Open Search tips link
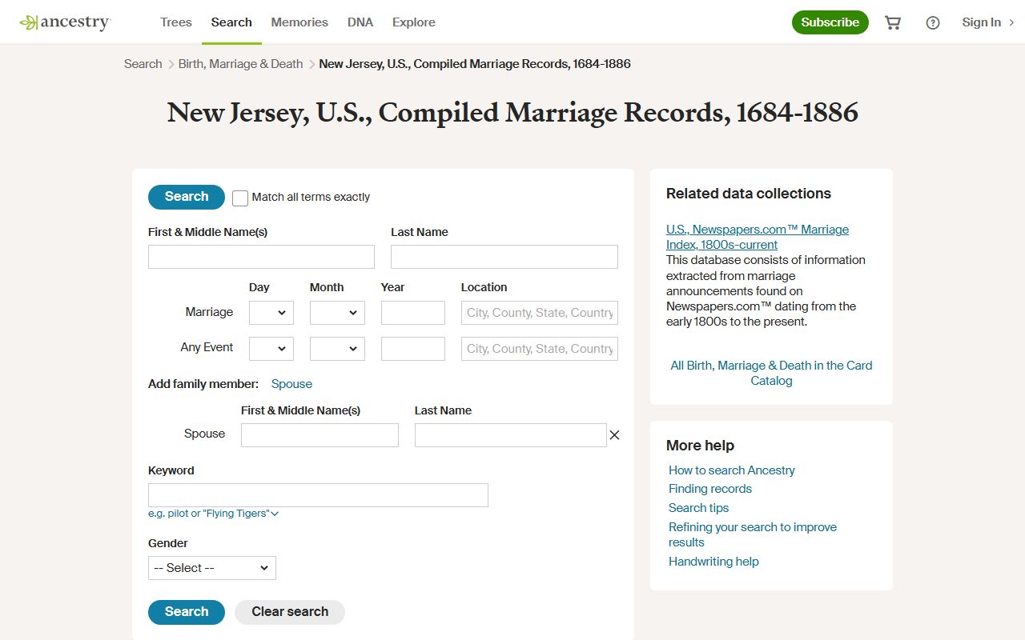The image size is (1025, 640). [x=699, y=508]
